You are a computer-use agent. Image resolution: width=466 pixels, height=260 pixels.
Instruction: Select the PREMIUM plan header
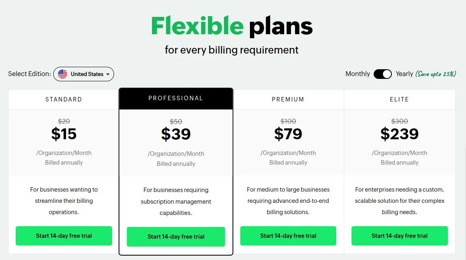point(288,99)
